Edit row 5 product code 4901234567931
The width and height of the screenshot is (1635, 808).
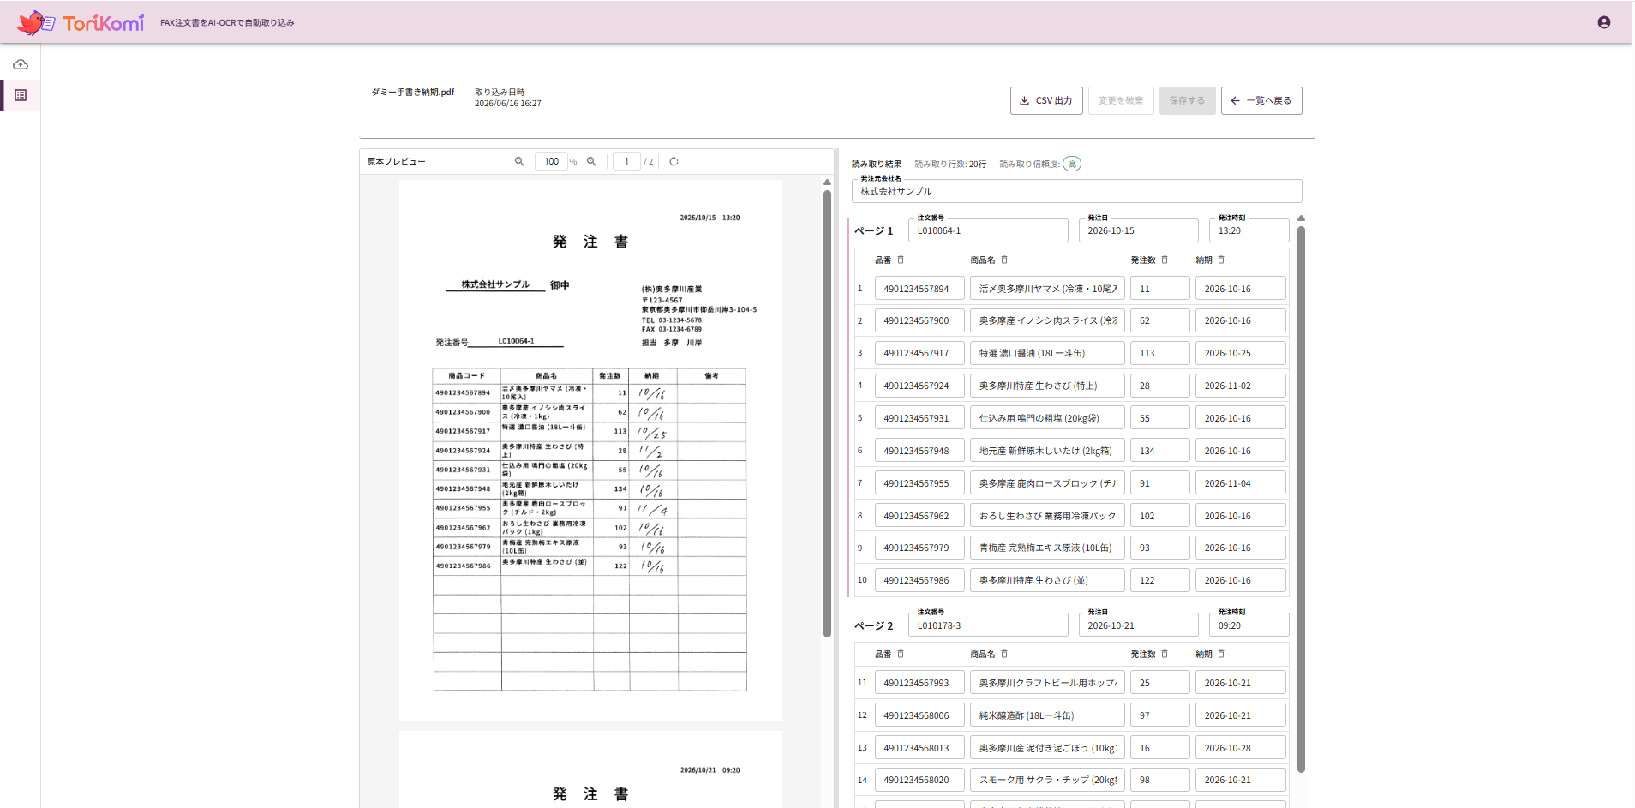919,418
